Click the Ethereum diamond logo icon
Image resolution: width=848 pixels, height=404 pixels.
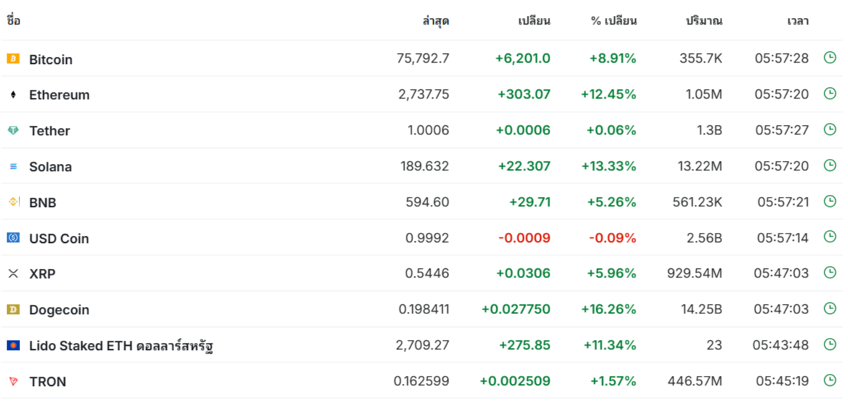[x=13, y=95]
